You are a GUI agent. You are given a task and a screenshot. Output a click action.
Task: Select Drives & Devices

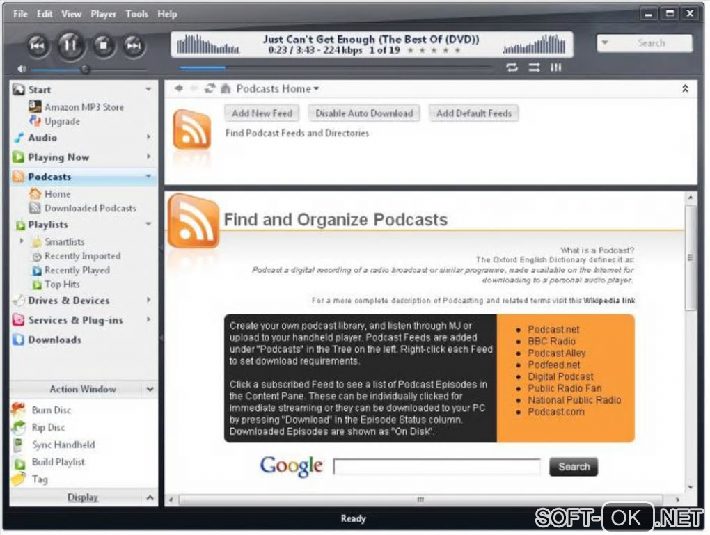(68, 301)
